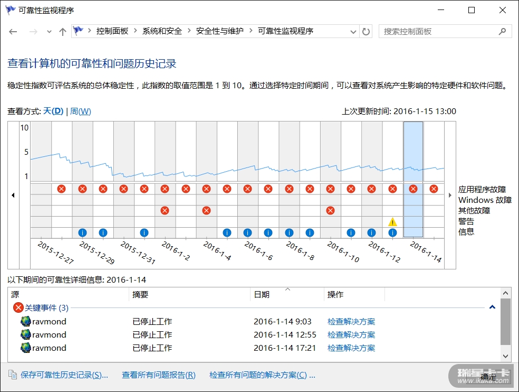The image size is (519, 392).
Task: Open 查看所有问题报告 link
Action: 158,375
